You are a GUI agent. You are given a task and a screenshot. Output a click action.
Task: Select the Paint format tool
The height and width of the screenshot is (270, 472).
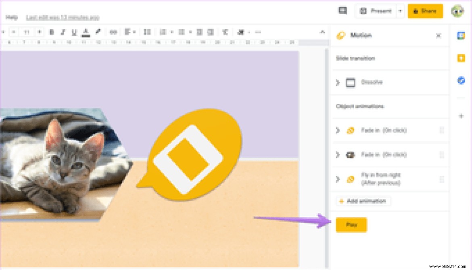pyautogui.click(x=97, y=32)
